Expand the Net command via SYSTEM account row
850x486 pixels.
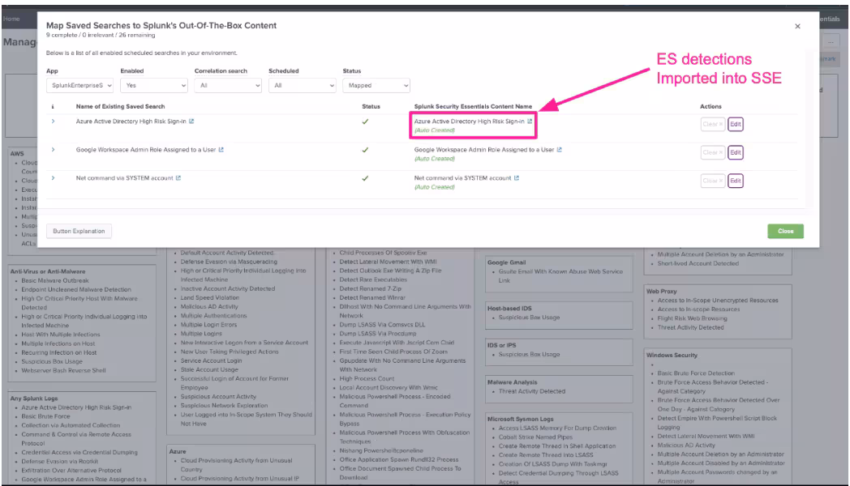pyautogui.click(x=54, y=178)
